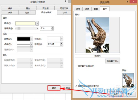The width and height of the screenshot is (138, 100).
Task: Expand the fill color dropdown arrow
Action: [x=37, y=23]
